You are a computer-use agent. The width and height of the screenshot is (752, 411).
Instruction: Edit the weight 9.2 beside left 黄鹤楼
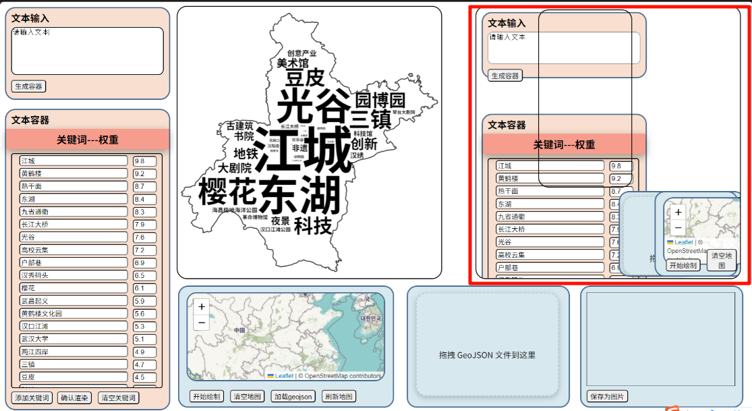click(145, 174)
